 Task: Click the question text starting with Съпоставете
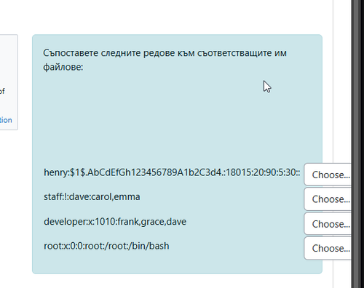pos(165,60)
